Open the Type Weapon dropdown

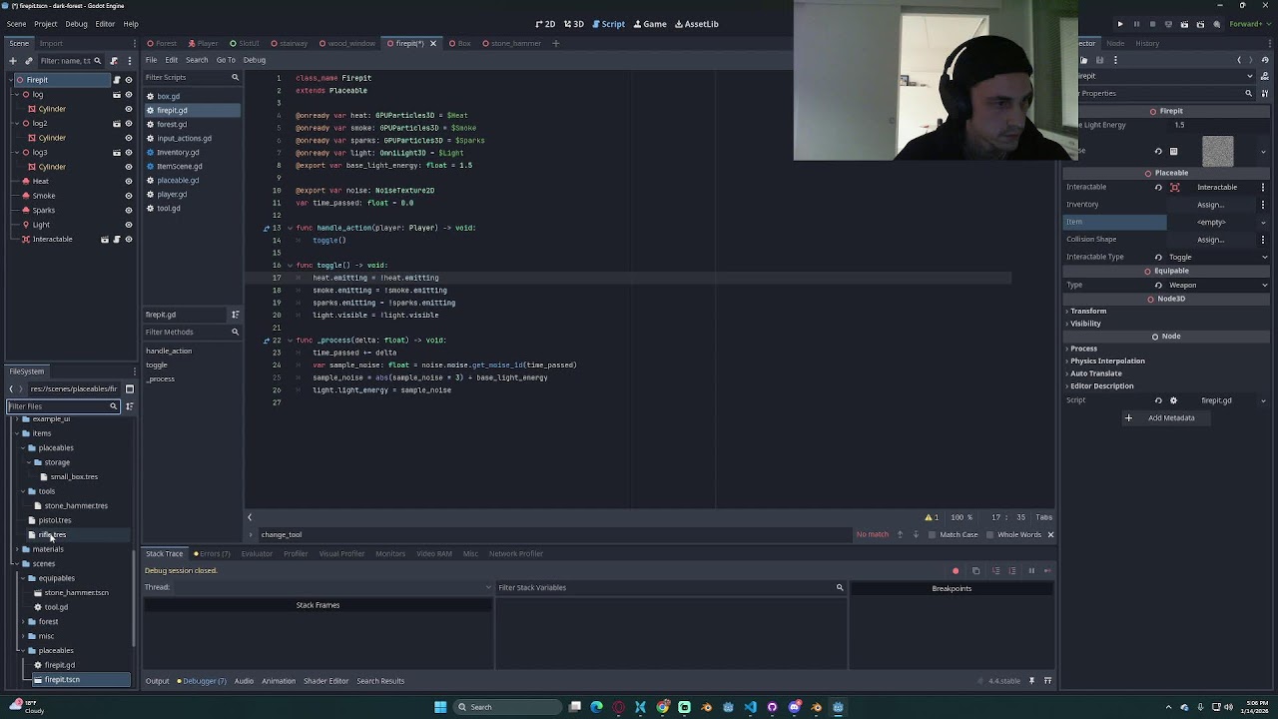point(1219,286)
